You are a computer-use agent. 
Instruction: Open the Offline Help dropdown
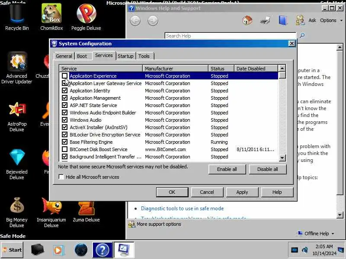(316, 234)
